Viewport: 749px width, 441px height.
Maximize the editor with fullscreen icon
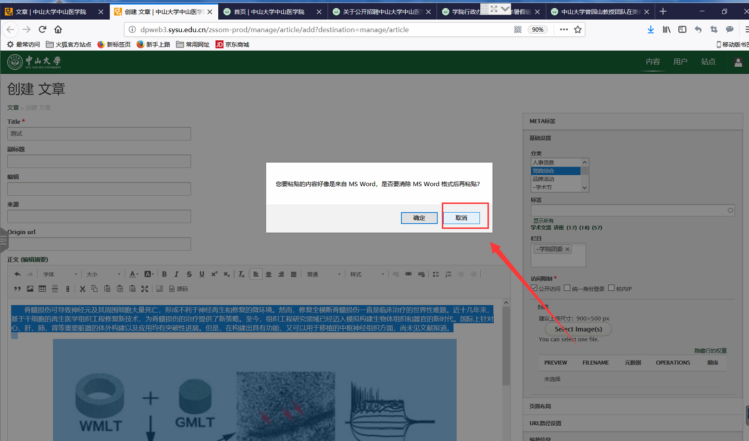tap(145, 289)
